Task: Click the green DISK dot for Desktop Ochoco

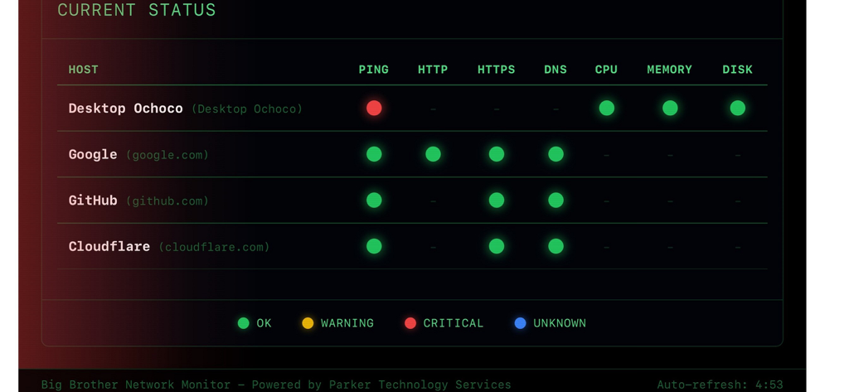Action: coord(737,109)
